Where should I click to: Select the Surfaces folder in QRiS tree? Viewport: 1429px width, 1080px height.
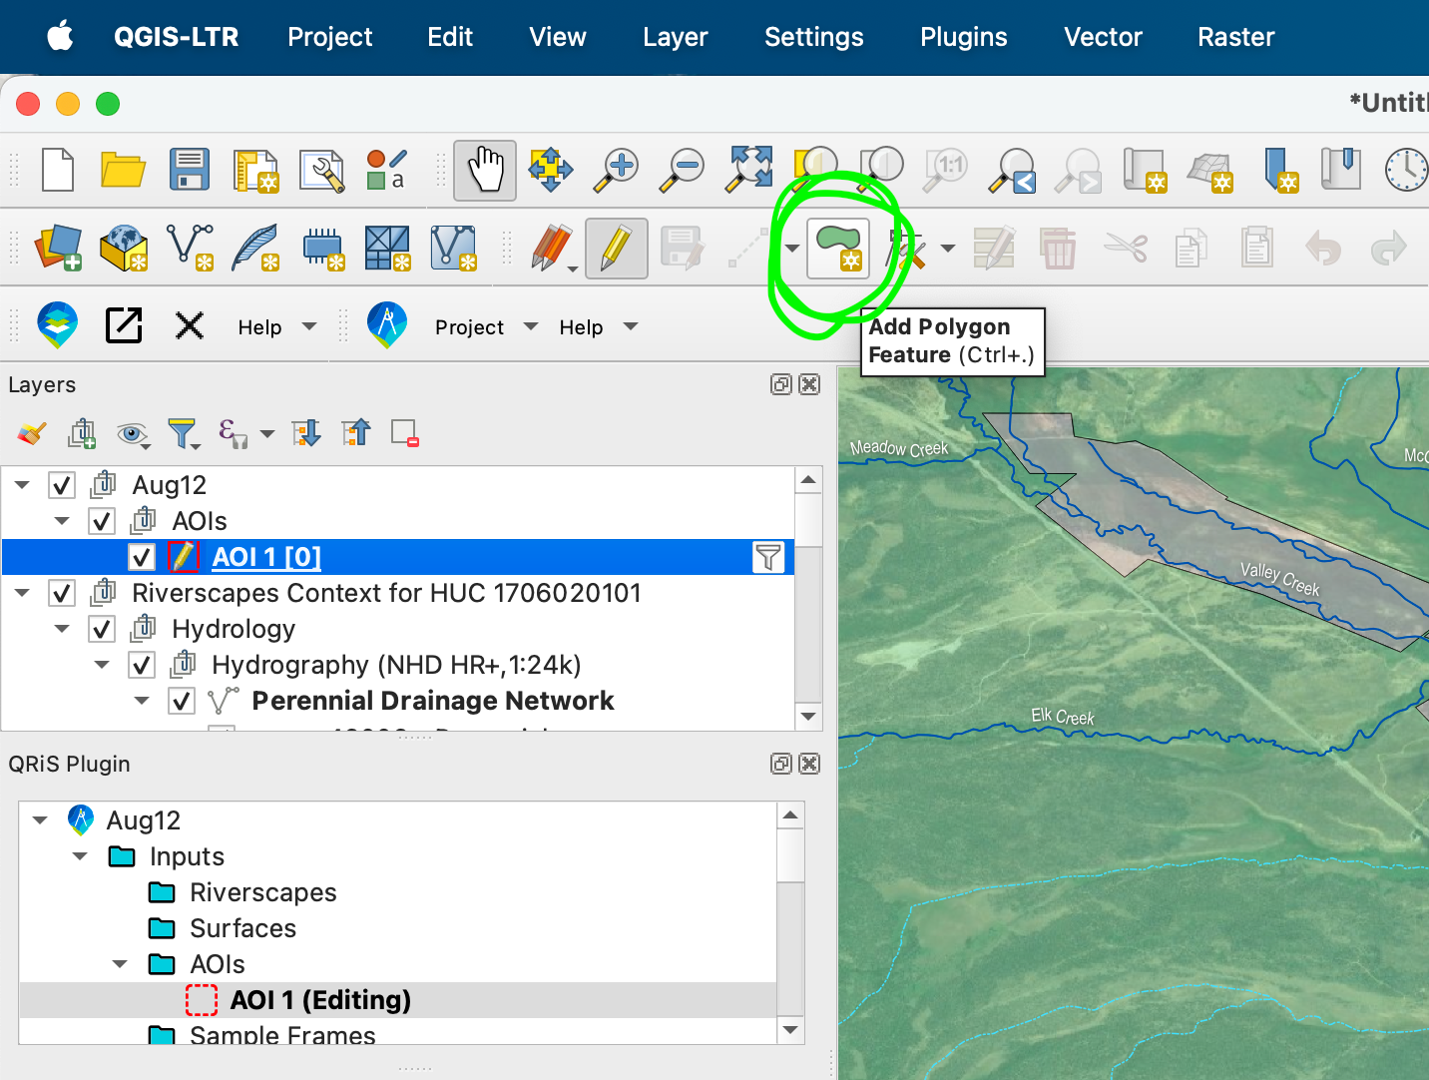243,928
